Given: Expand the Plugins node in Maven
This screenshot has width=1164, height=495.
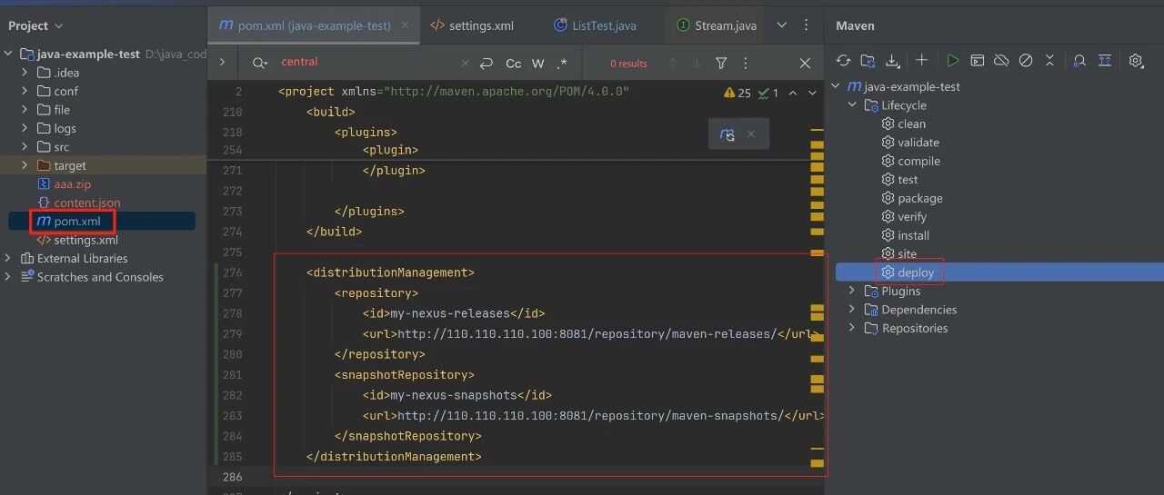Looking at the screenshot, I should pos(852,291).
